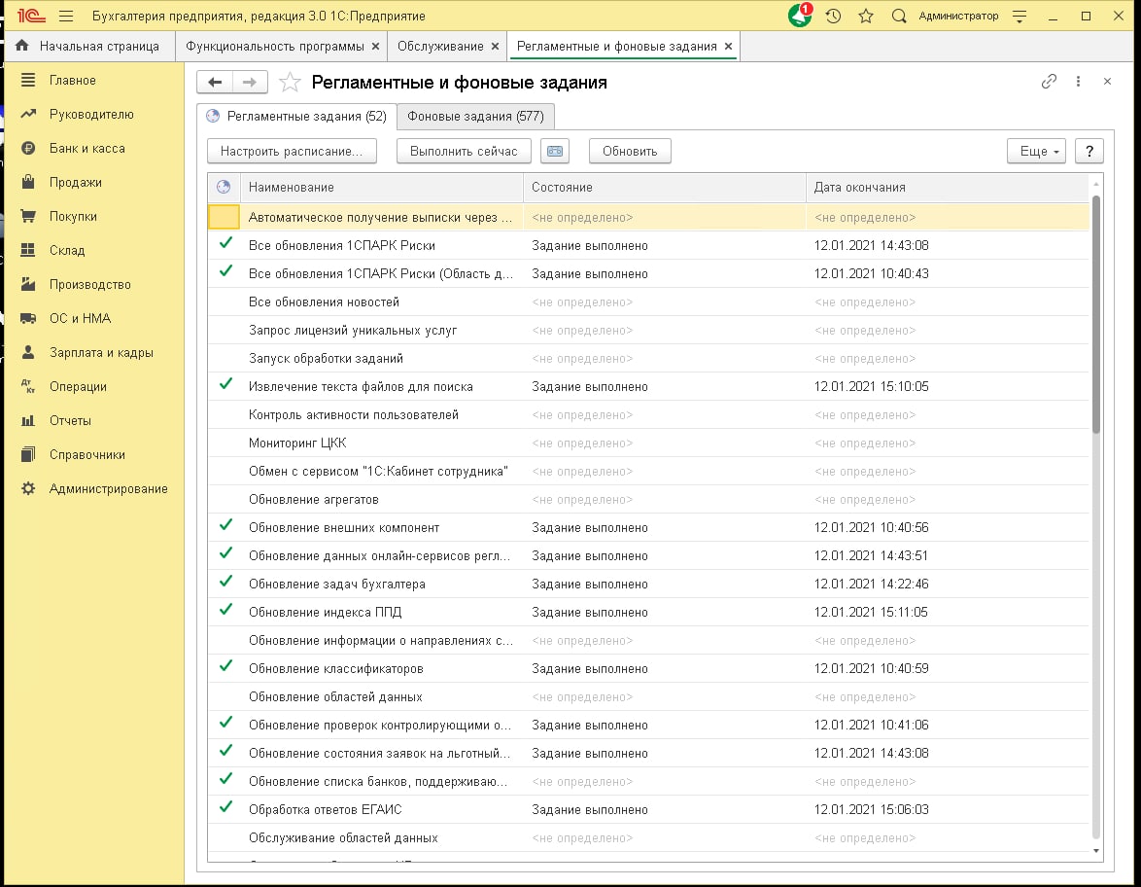The width and height of the screenshot is (1141, 887).
Task: Open form's three-dot options menu
Action: pos(1079,82)
